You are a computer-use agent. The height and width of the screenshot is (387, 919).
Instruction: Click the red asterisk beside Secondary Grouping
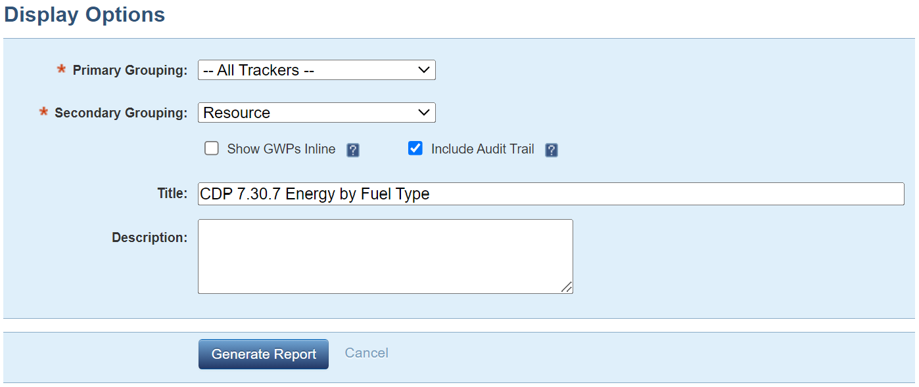coord(44,112)
